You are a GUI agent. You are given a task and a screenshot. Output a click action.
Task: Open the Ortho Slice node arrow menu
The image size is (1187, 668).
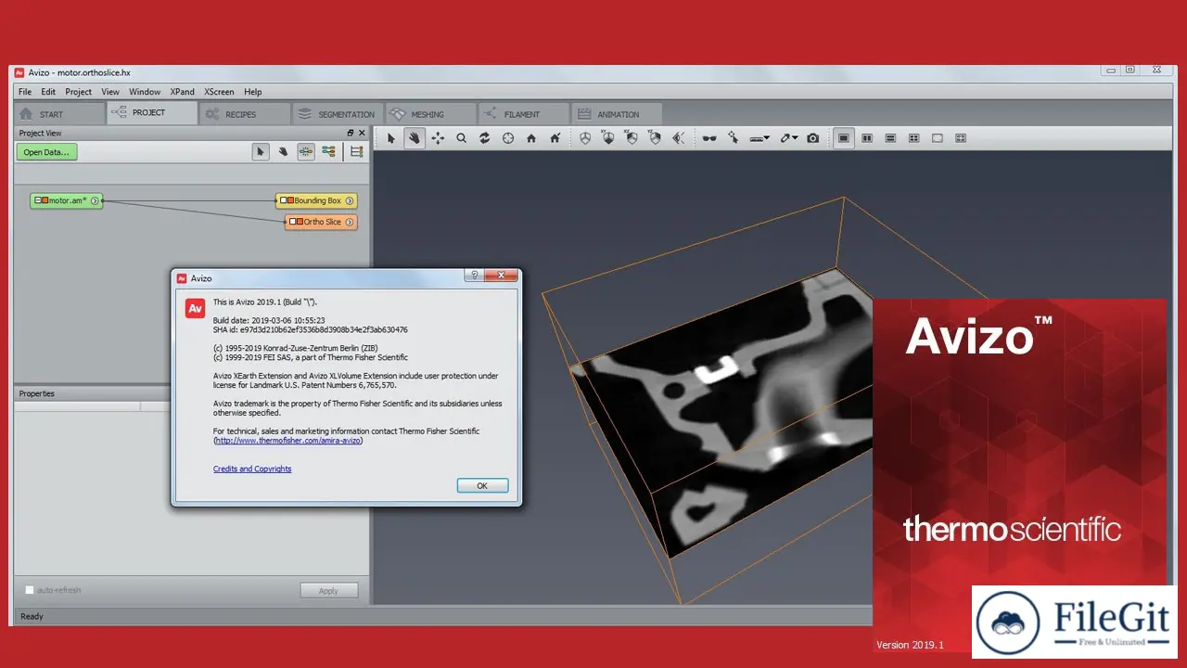(x=349, y=222)
